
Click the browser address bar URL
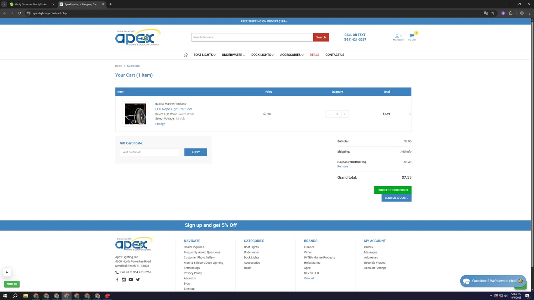[49, 13]
